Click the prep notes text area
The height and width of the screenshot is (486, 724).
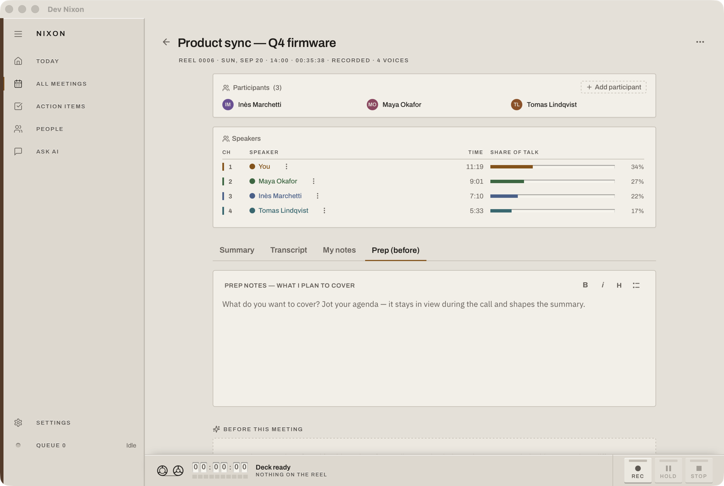[434, 350]
